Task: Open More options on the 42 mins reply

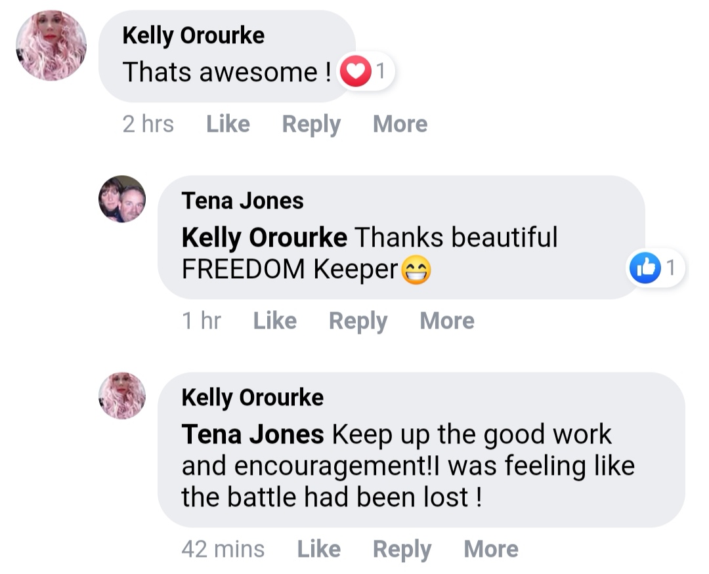Action: 491,549
